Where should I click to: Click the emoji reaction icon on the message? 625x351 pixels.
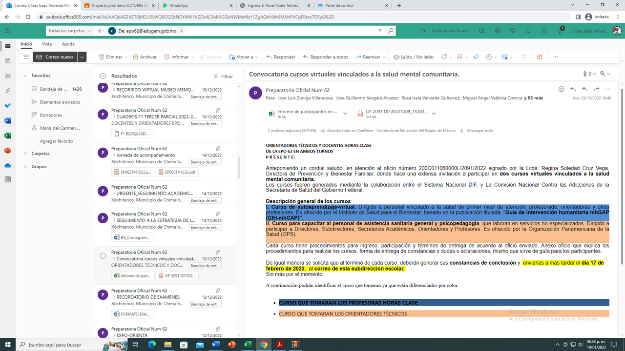(x=561, y=89)
